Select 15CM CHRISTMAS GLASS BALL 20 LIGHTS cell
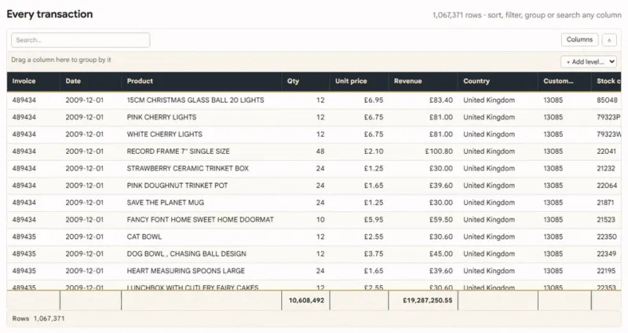Image resolution: width=628 pixels, height=333 pixels. (x=202, y=101)
